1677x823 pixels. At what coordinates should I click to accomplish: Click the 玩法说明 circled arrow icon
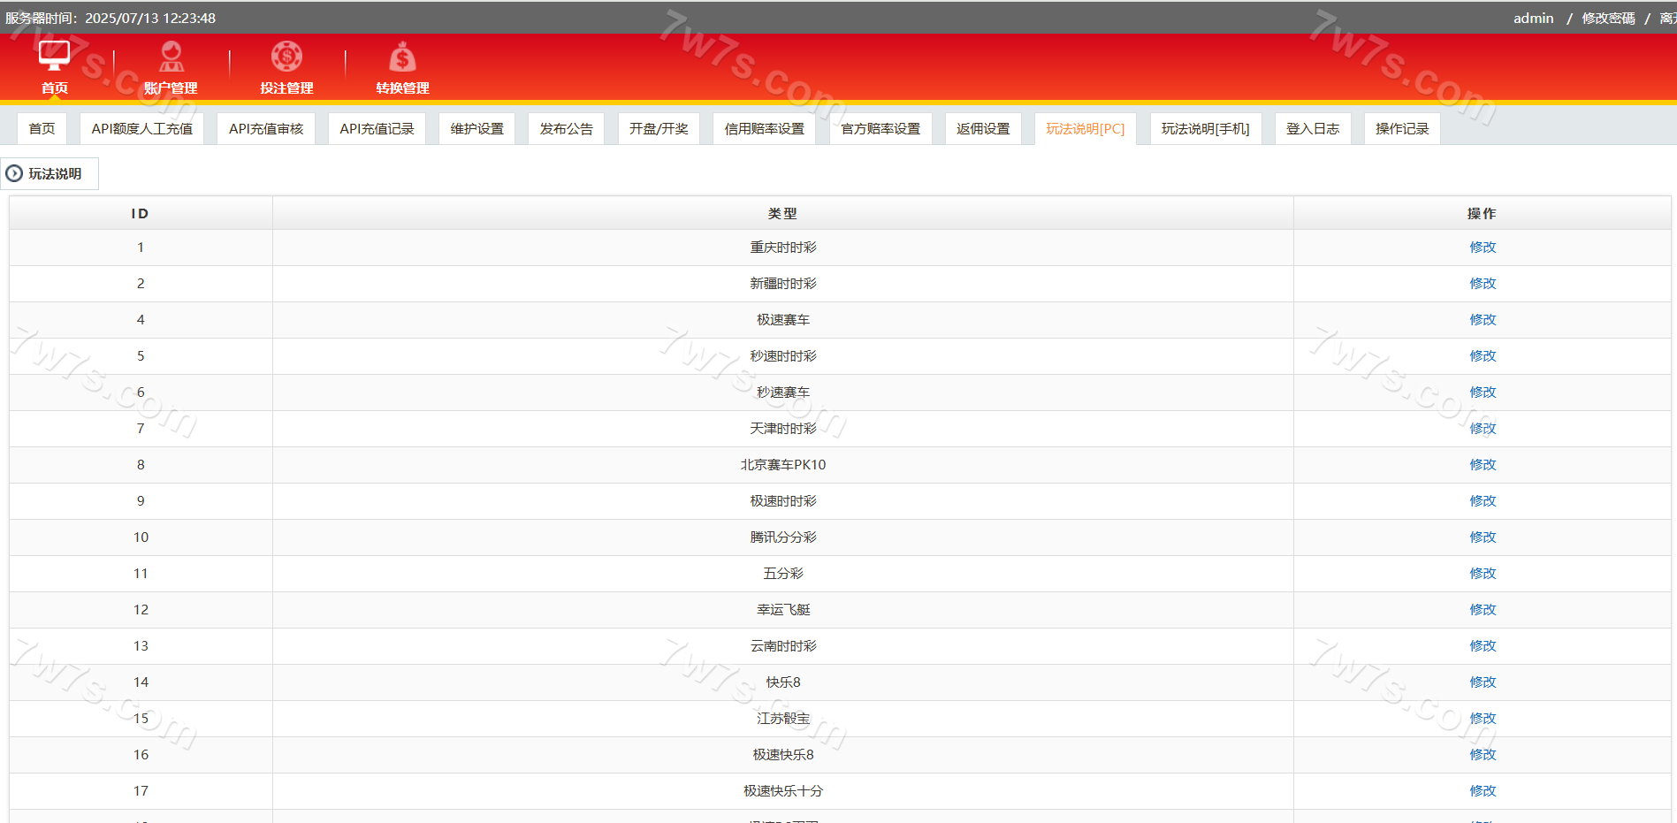coord(14,174)
